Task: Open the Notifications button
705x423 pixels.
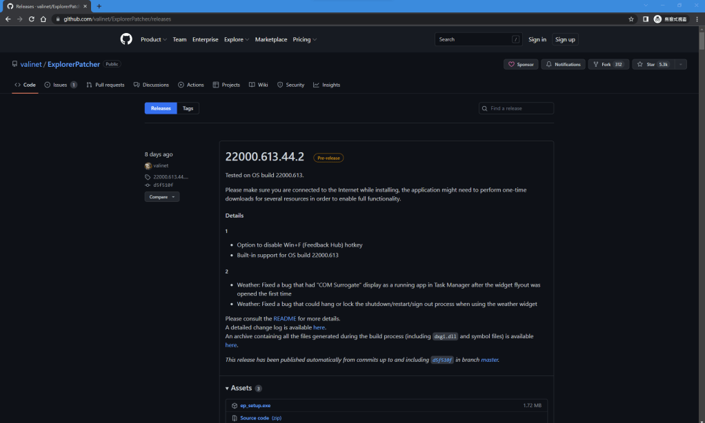Action: tap(563, 64)
